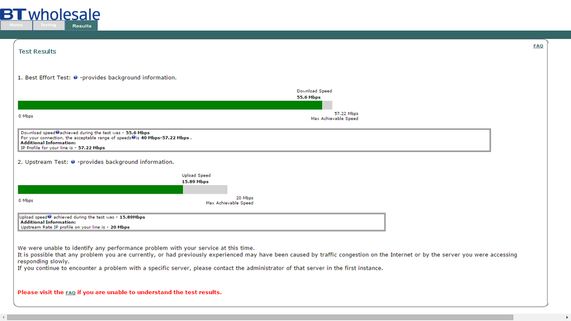Viewport: 571px width, 321px height.
Task: Click the help icon next to Upload speed
Action: tap(50, 217)
